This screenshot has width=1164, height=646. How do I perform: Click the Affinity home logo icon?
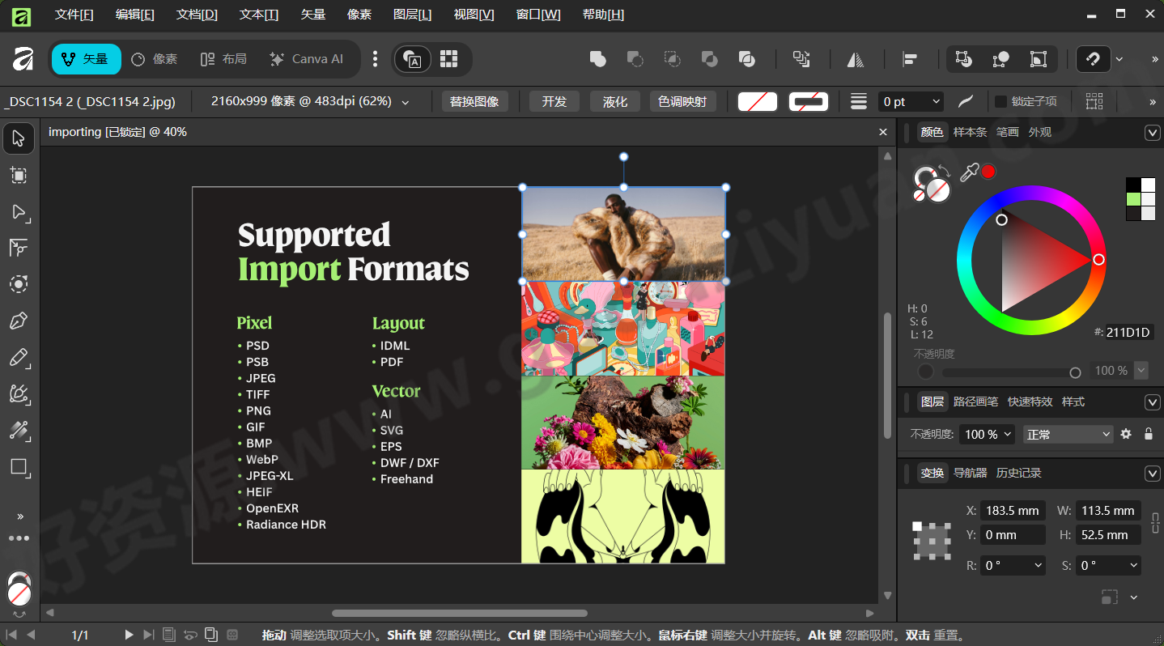pyautogui.click(x=22, y=58)
